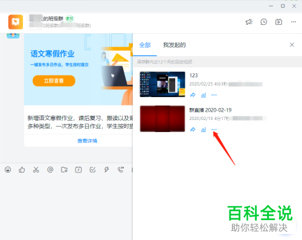View statistics for the 123 replay
The height and width of the screenshot is (240, 302).
click(x=204, y=95)
